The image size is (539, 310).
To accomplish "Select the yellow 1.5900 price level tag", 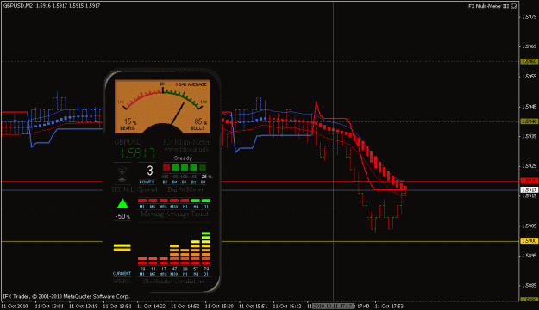I will point(529,241).
